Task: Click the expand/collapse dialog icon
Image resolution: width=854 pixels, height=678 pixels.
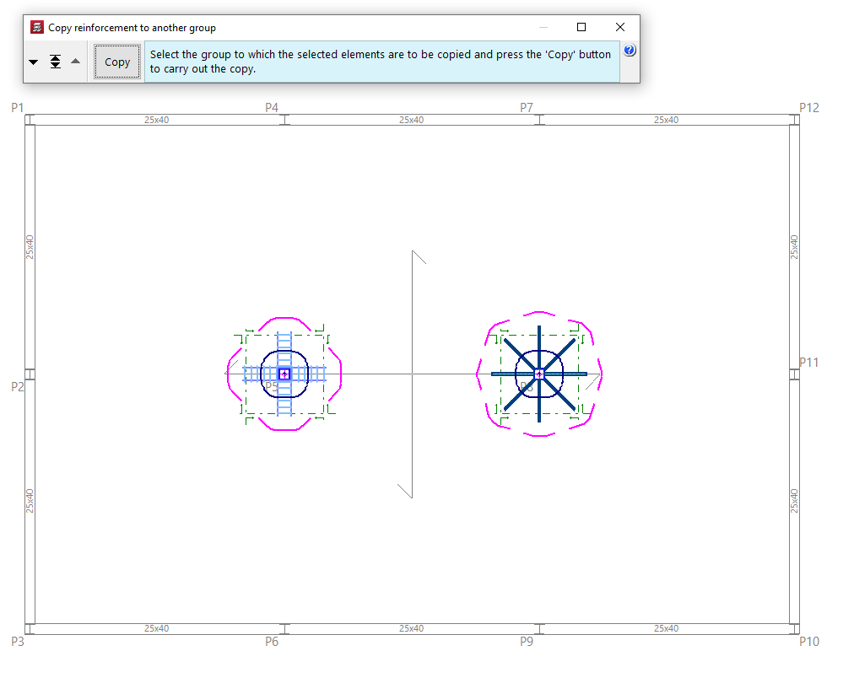Action: [55, 62]
